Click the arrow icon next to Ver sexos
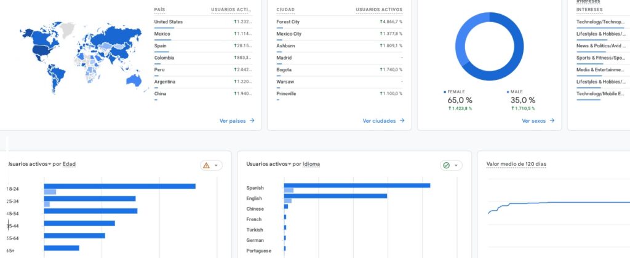The image size is (630, 258). (x=552, y=121)
